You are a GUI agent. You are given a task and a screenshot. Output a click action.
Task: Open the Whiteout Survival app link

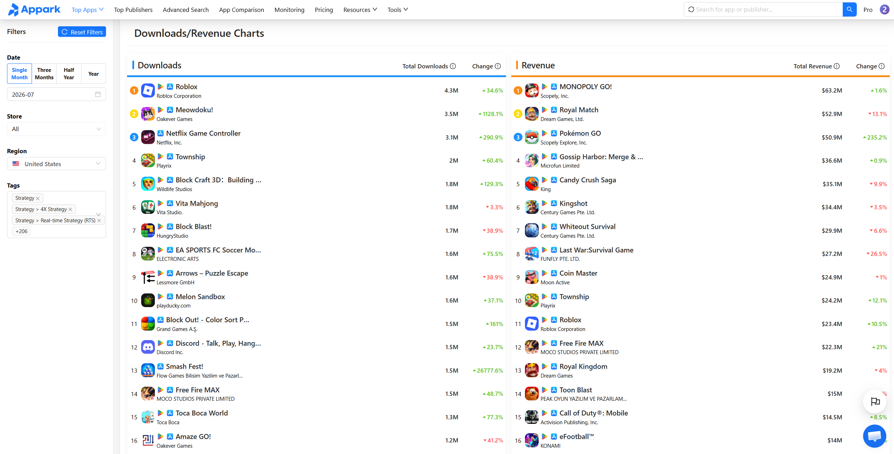point(587,226)
